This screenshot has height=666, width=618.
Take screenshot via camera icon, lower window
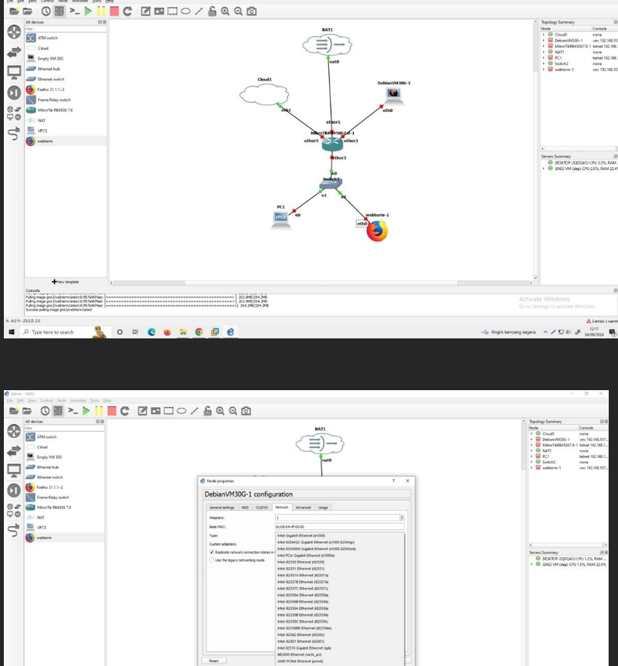pos(246,411)
